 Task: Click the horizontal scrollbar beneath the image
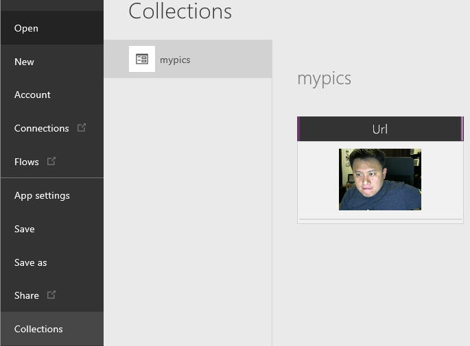380,220
